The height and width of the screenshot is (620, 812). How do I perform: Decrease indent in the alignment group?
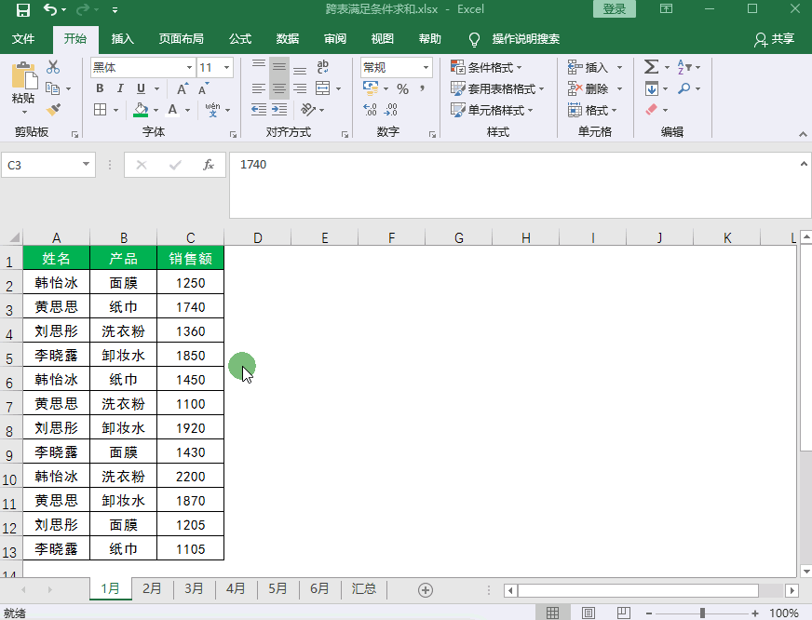coord(259,110)
